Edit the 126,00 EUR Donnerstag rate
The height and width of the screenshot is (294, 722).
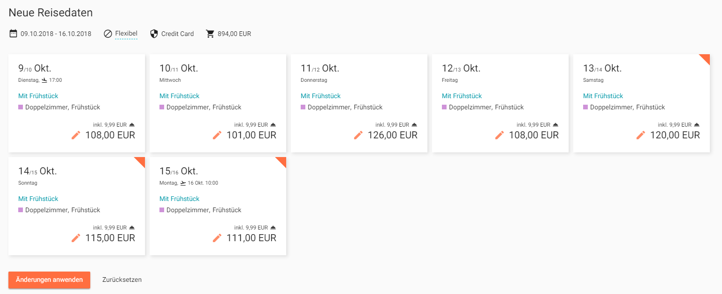358,135
